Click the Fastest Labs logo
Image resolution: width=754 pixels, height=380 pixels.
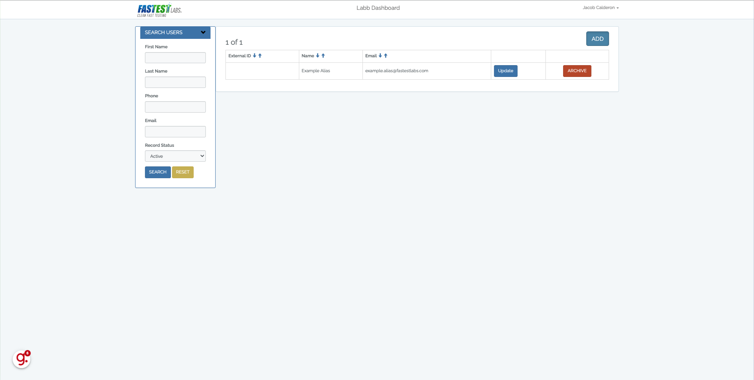pos(159,10)
